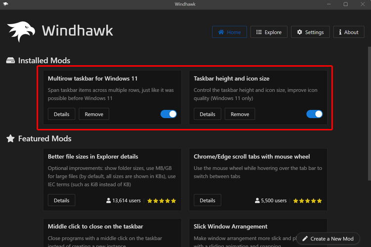View Details of Chrome/Edge scroll tabs mod
The image size is (371, 247).
[x=207, y=200]
